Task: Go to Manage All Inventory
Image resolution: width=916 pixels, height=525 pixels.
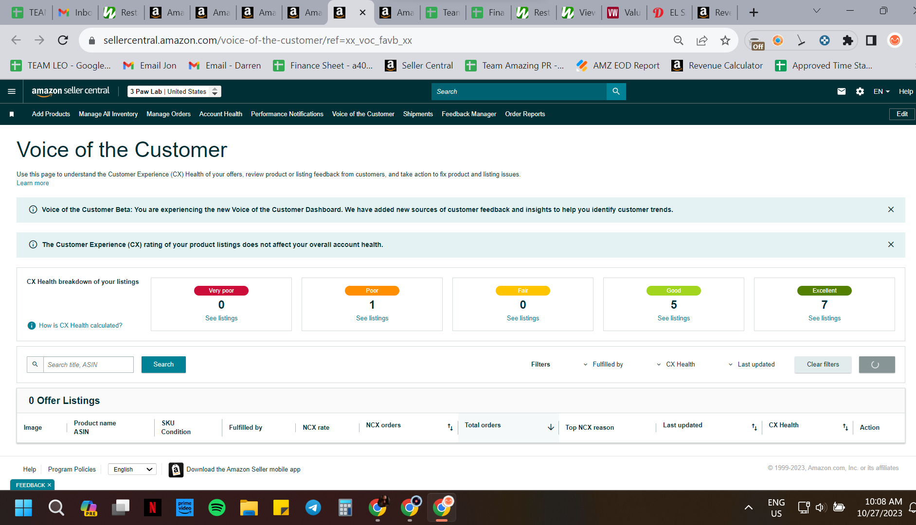Action: pos(108,114)
